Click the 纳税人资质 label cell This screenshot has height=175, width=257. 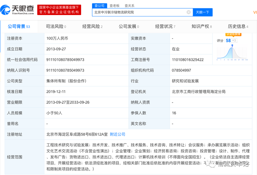(x=149, y=102)
